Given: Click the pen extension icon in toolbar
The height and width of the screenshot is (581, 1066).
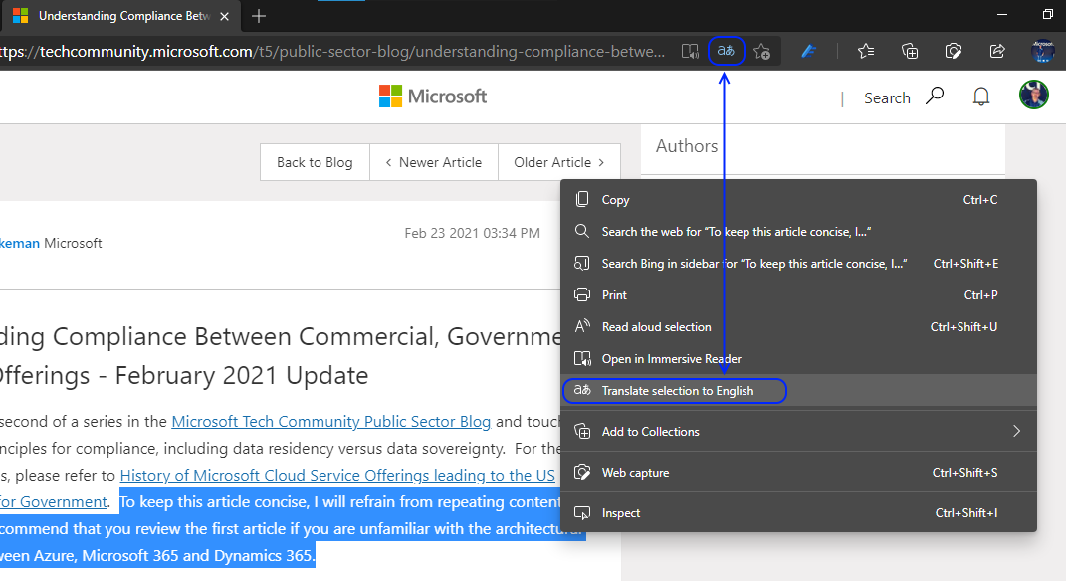Looking at the screenshot, I should tap(808, 51).
